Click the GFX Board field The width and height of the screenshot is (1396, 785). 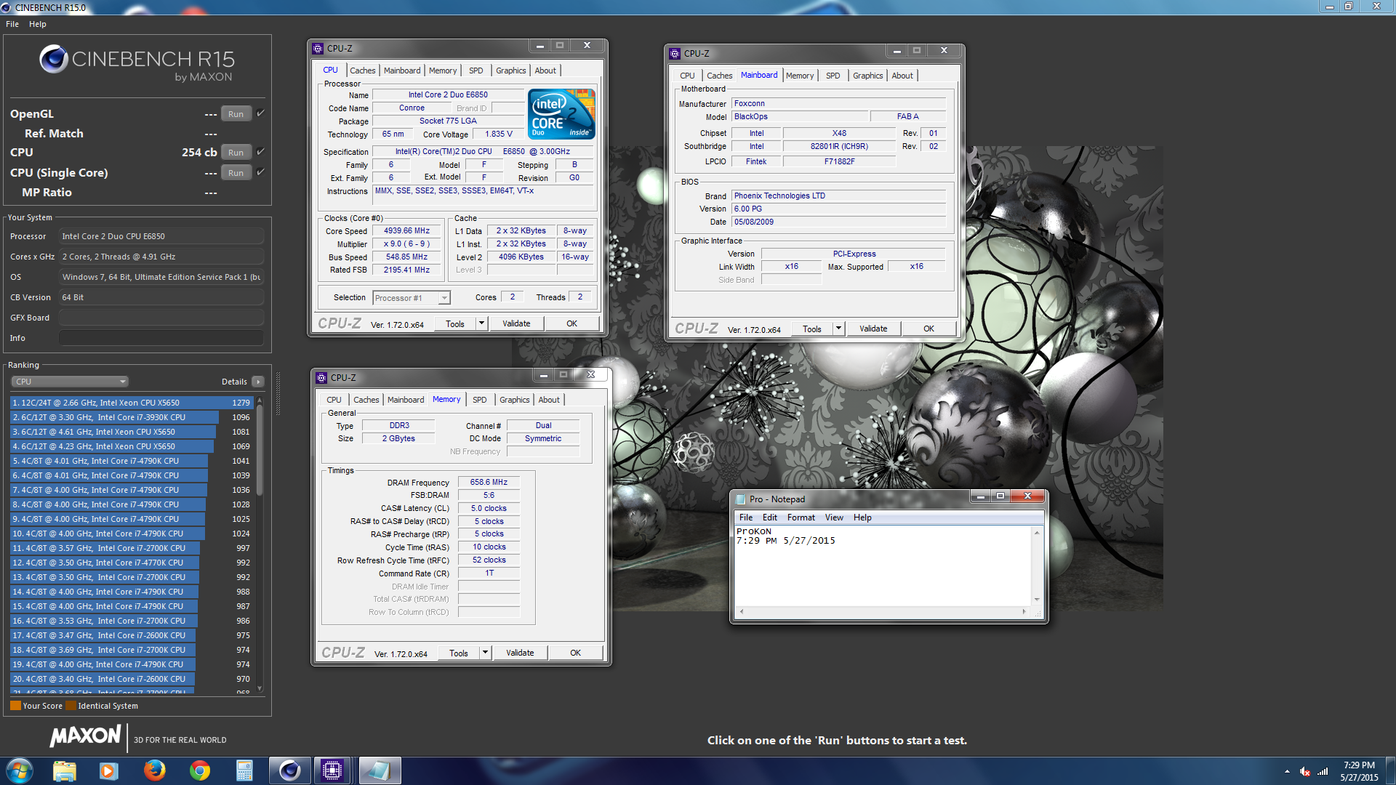click(161, 318)
